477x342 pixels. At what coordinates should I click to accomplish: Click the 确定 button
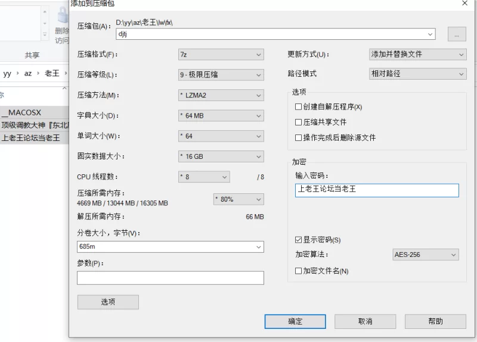(x=295, y=321)
